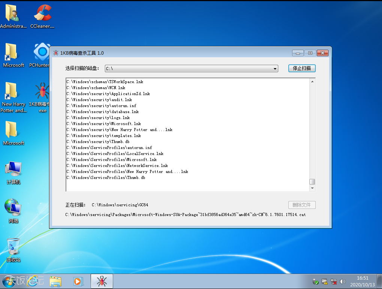Open the Administrator folder desktop icon
The height and width of the screenshot is (289, 382).
pos(13,16)
